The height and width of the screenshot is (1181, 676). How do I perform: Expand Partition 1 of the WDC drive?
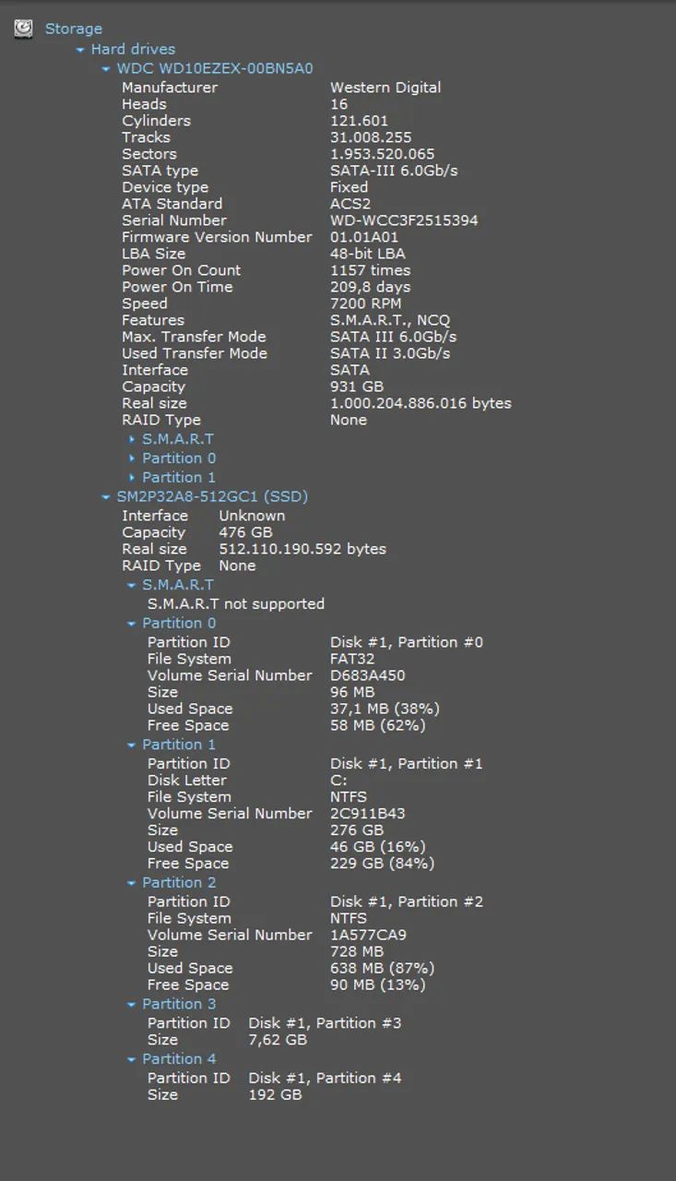tap(134, 477)
